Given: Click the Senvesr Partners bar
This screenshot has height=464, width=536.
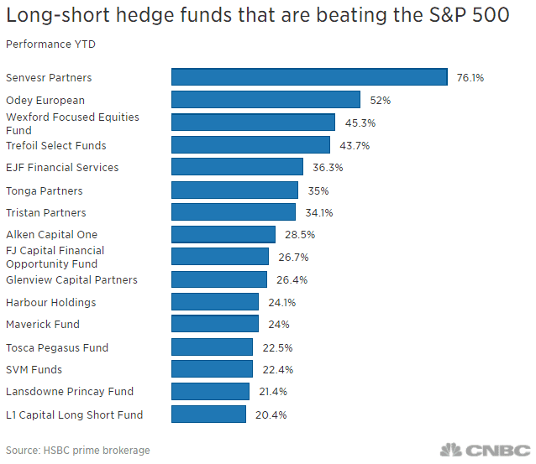Looking at the screenshot, I should (309, 77).
